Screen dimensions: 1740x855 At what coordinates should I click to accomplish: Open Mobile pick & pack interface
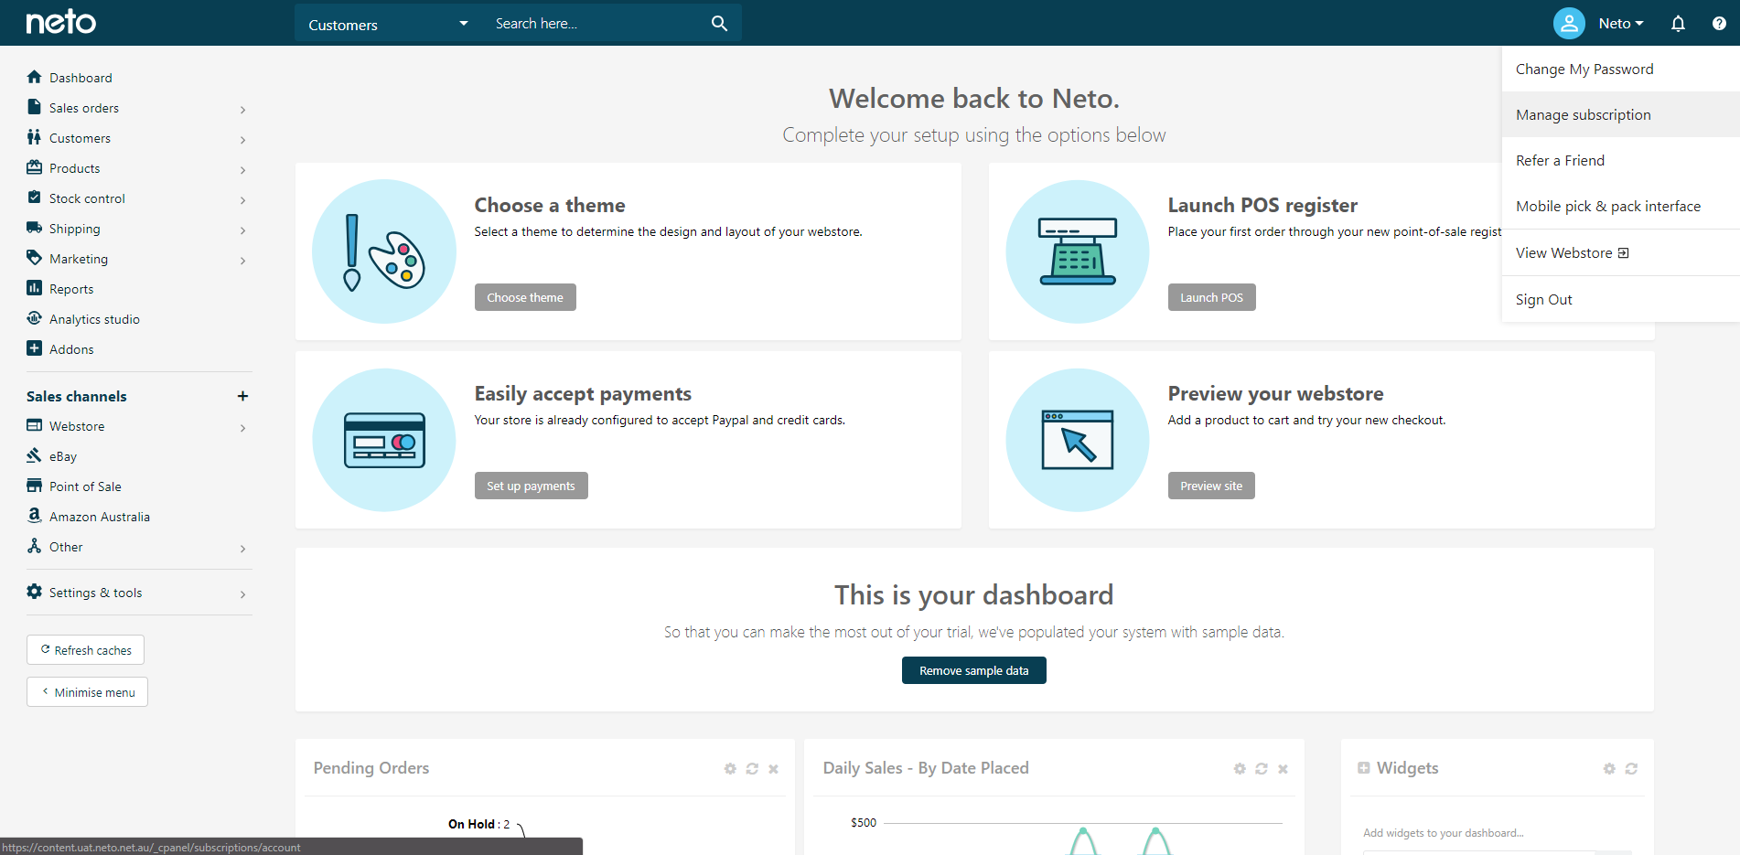[x=1620, y=206]
